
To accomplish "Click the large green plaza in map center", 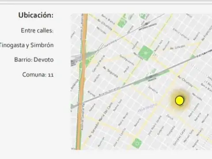I will 146,53.
